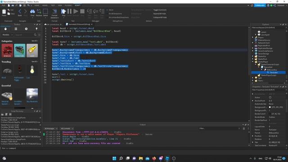Click the Replace tool icon

[x=39, y=12]
